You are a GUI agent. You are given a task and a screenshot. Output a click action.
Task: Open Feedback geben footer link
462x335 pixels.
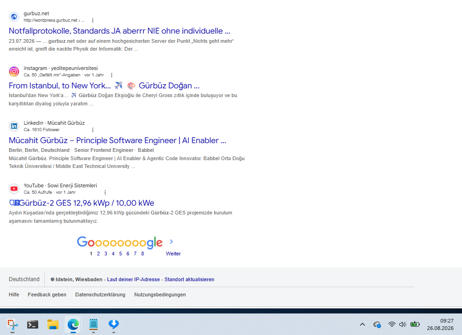pos(47,295)
